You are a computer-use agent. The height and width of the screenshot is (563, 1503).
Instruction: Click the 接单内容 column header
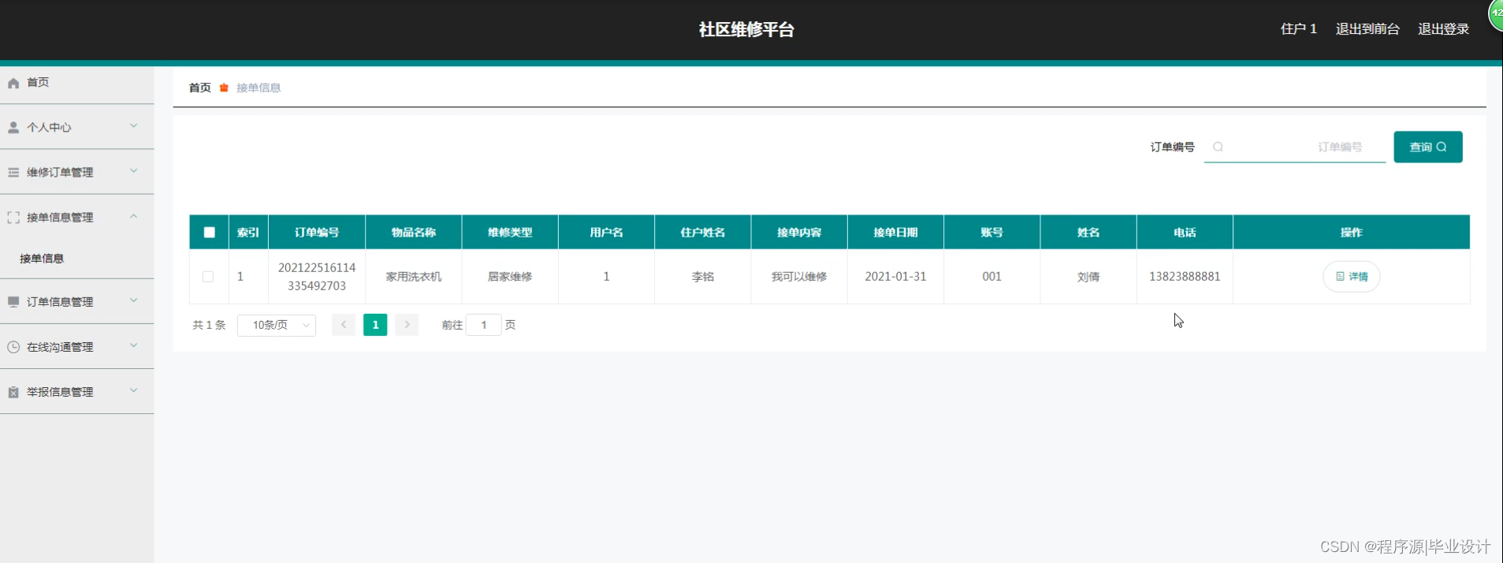(799, 232)
